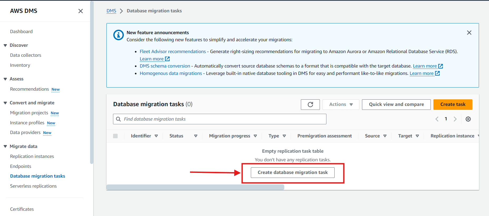Collapse the Convert and migrate section
Image resolution: width=489 pixels, height=216 pixels.
[x=5, y=103]
